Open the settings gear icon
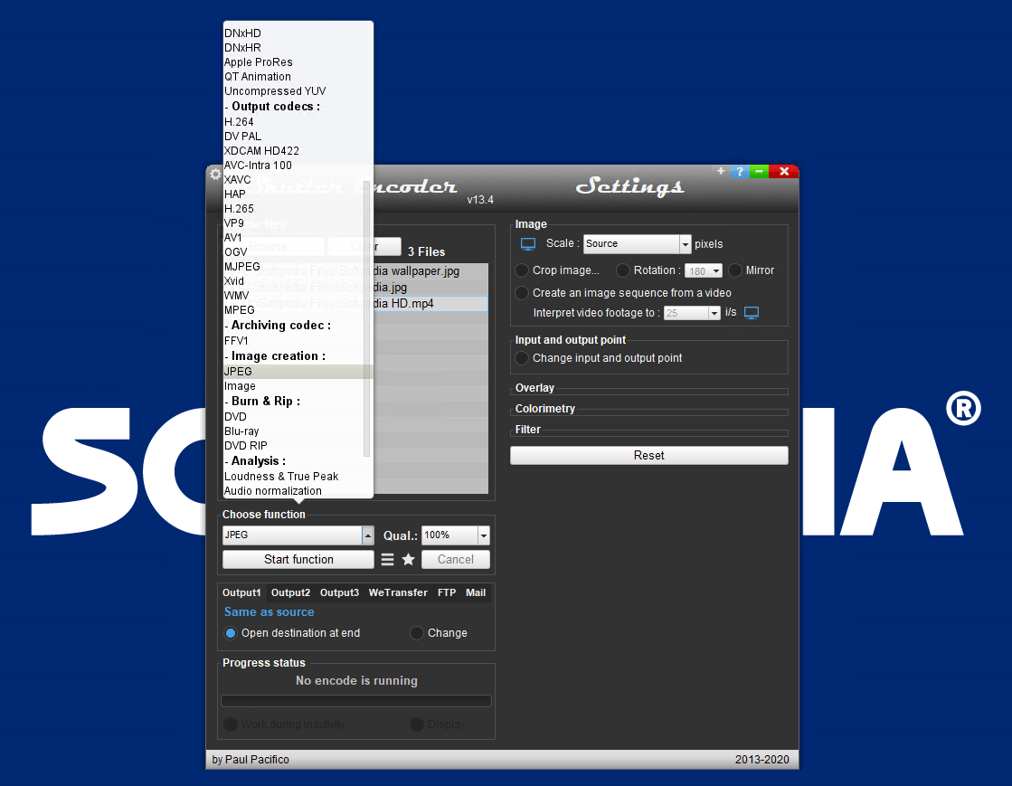The width and height of the screenshot is (1012, 786). (x=214, y=174)
